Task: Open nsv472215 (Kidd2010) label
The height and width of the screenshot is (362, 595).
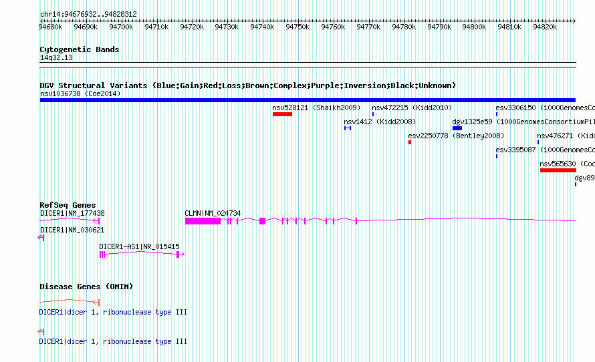Action: 412,108
